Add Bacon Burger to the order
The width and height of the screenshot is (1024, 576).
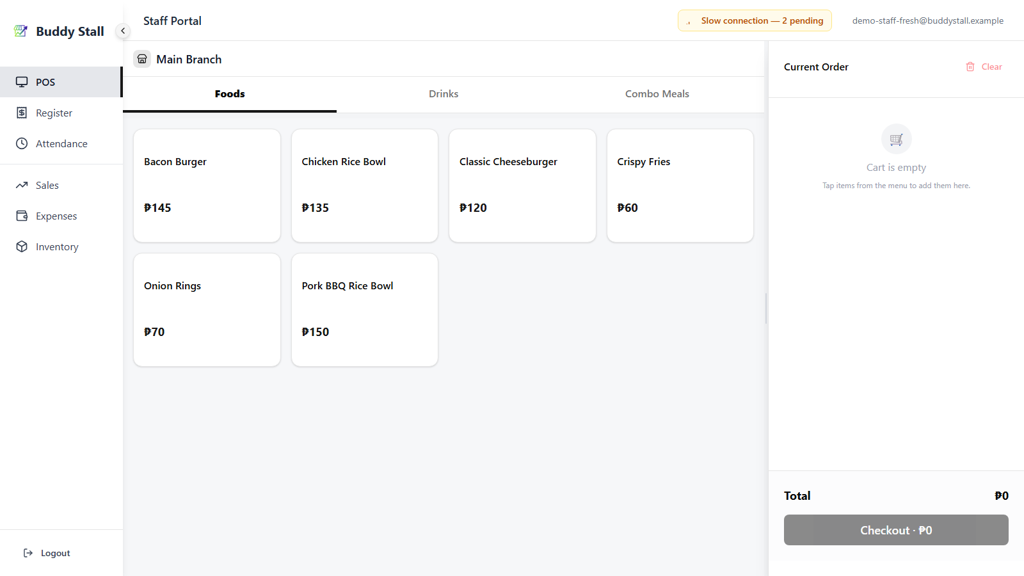[x=207, y=186]
